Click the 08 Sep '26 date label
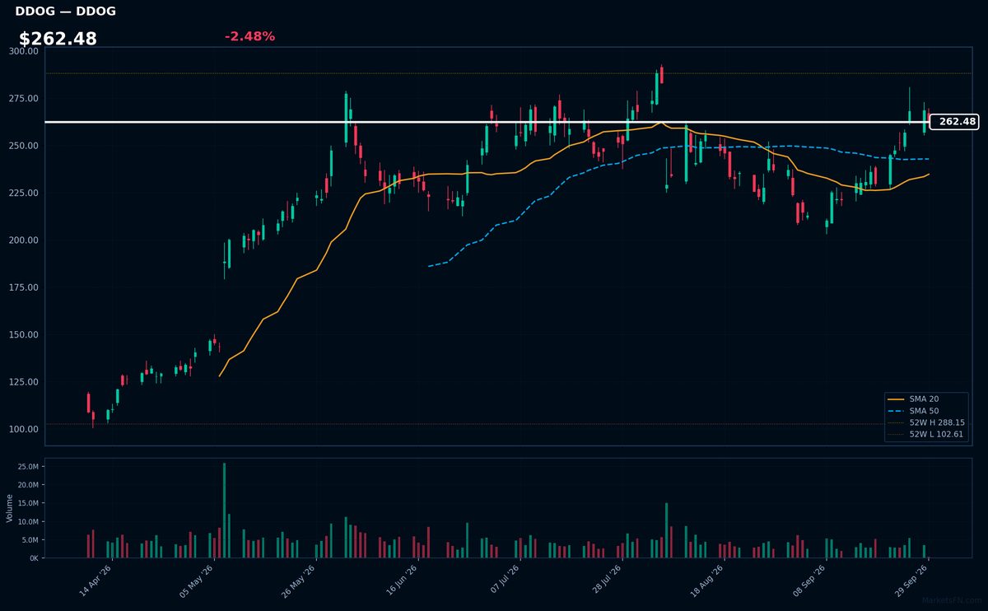988x611 pixels. [x=810, y=580]
